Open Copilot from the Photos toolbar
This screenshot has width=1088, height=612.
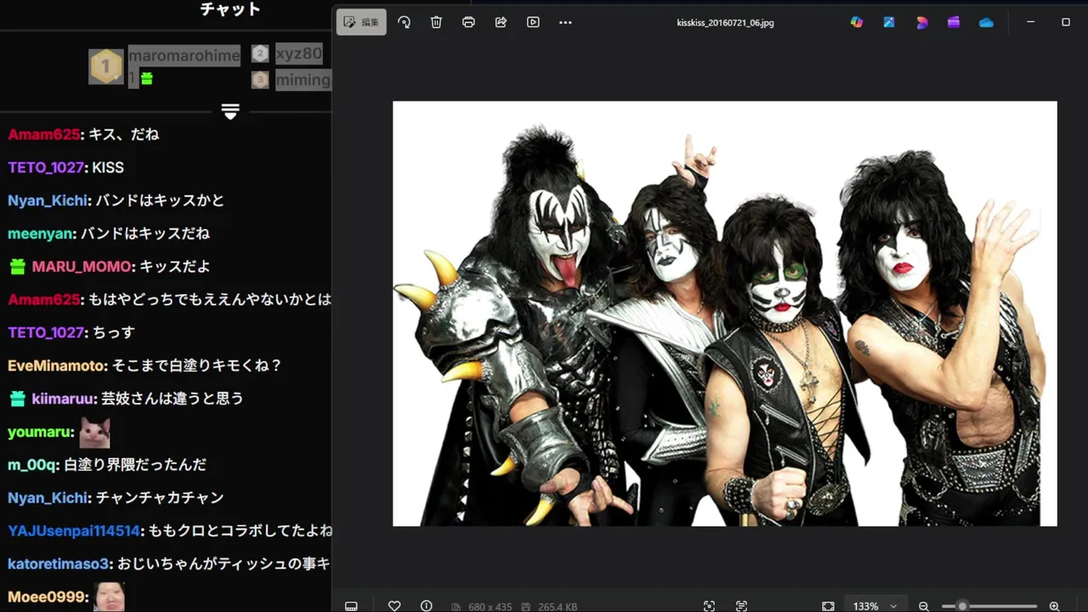pos(857,22)
